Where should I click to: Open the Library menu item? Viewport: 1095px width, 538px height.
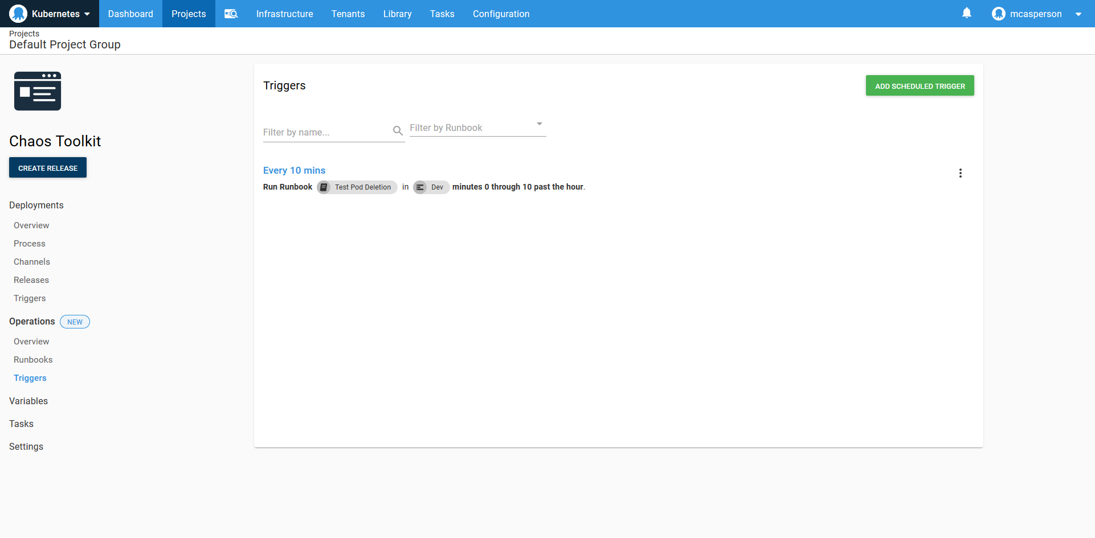(397, 14)
